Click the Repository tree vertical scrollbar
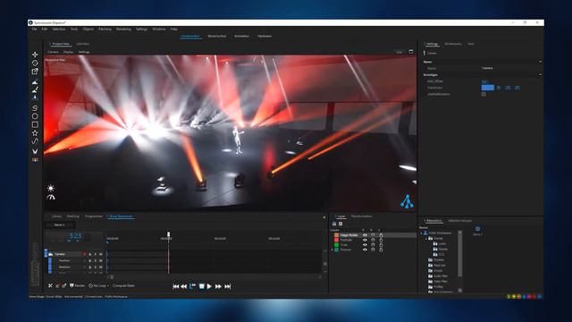 coord(459,254)
